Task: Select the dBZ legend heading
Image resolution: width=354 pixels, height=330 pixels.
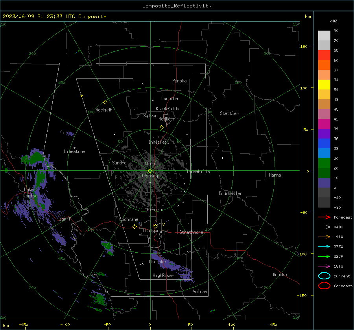Action: pyautogui.click(x=334, y=21)
